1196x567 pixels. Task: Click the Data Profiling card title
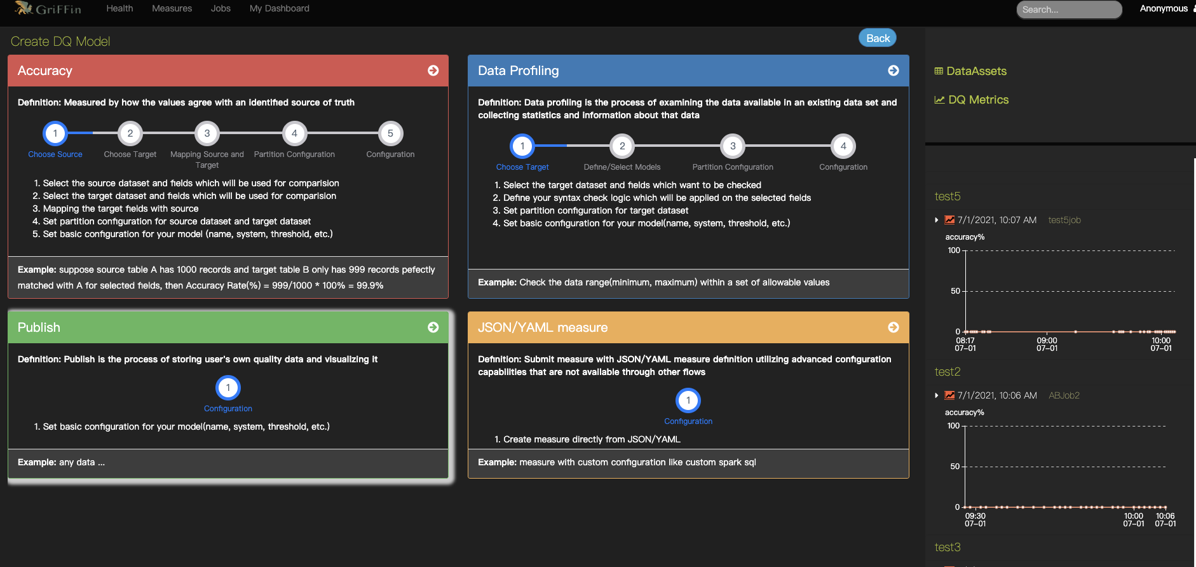pyautogui.click(x=519, y=71)
